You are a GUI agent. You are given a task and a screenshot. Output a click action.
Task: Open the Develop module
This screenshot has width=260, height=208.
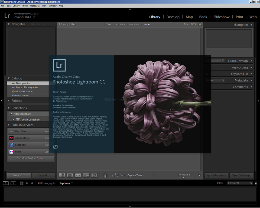click(173, 17)
